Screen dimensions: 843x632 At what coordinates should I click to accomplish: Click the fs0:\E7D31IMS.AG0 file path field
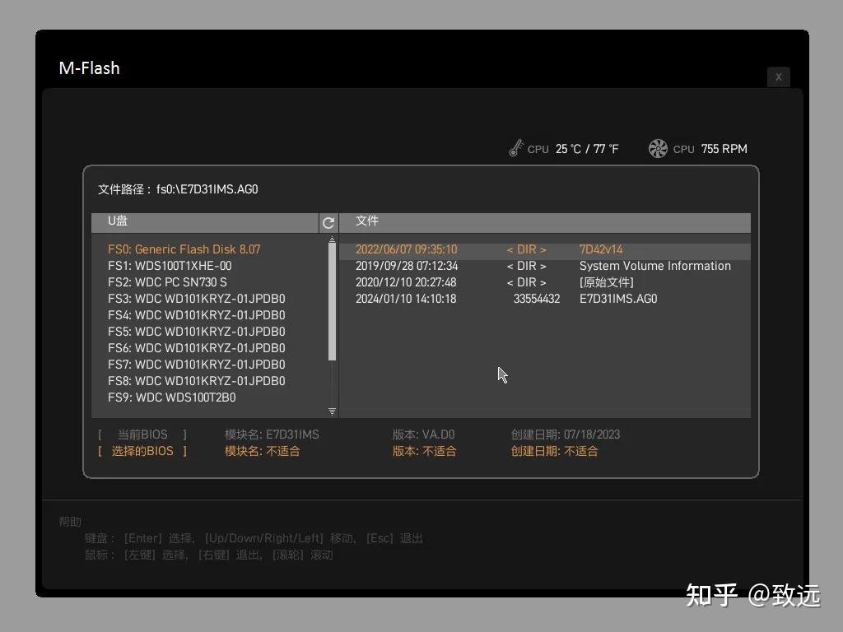point(177,189)
